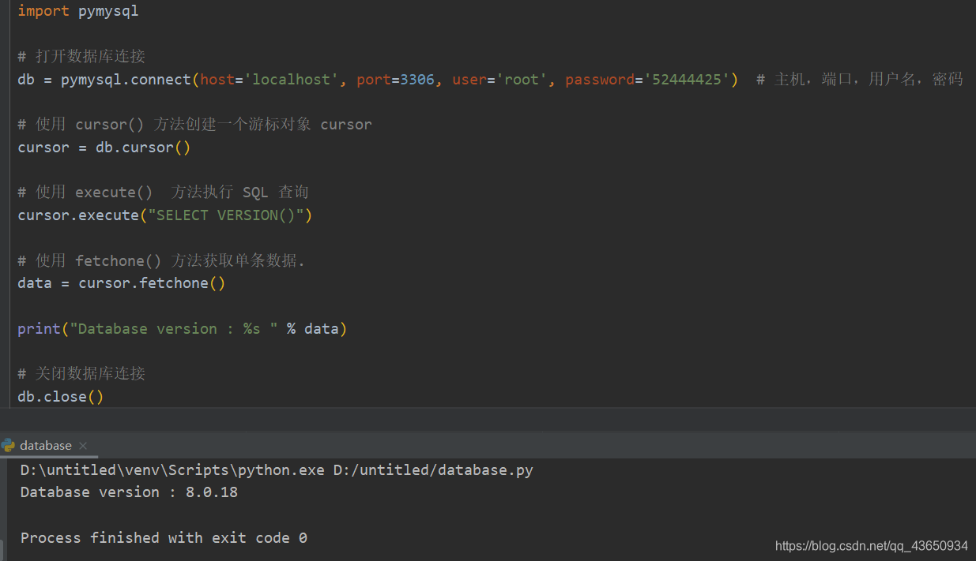Click the python.exe command line in console
The width and height of the screenshot is (976, 561).
click(277, 470)
